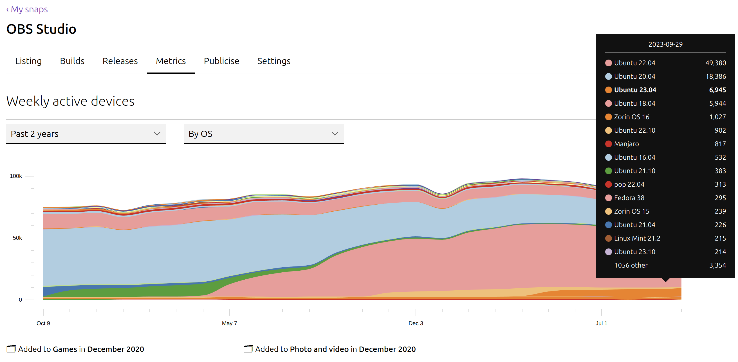Image resolution: width=738 pixels, height=362 pixels.
Task: Click the Manjaro legend label
Action: tap(626, 144)
